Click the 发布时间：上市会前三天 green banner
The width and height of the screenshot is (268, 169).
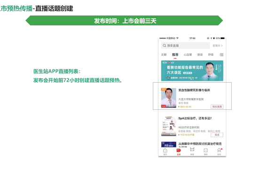click(124, 21)
